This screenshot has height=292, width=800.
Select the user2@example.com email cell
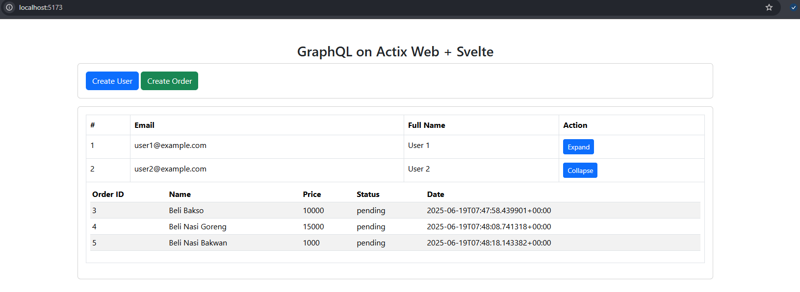170,169
